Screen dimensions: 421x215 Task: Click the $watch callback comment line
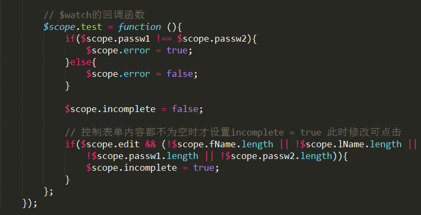[94, 15]
